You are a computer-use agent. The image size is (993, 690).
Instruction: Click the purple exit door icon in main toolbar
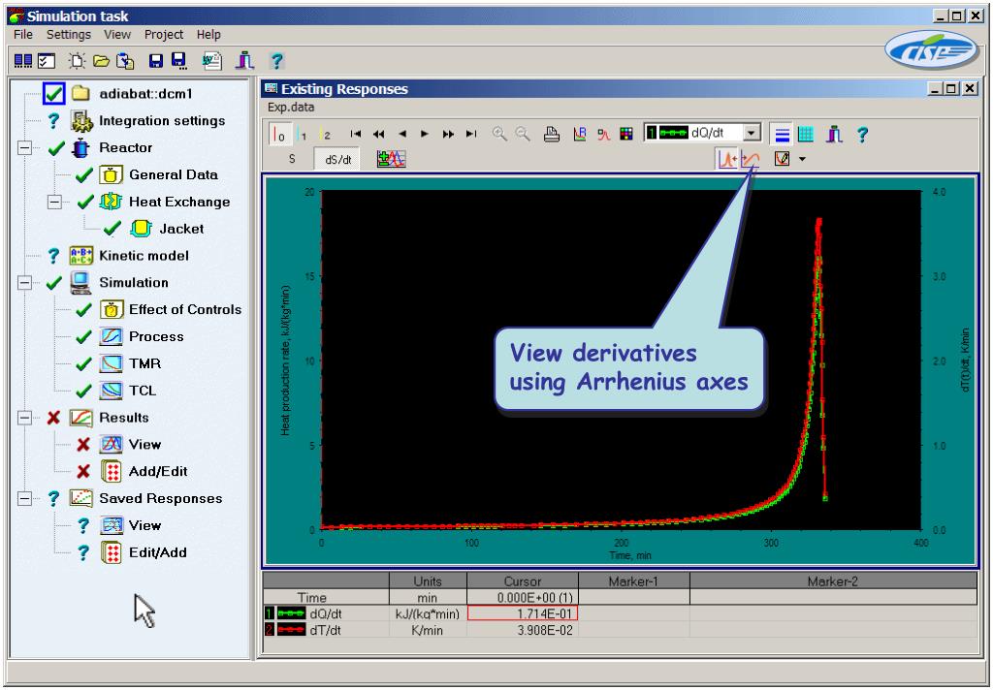(244, 61)
